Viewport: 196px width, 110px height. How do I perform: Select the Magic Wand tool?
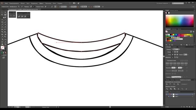point(2,15)
